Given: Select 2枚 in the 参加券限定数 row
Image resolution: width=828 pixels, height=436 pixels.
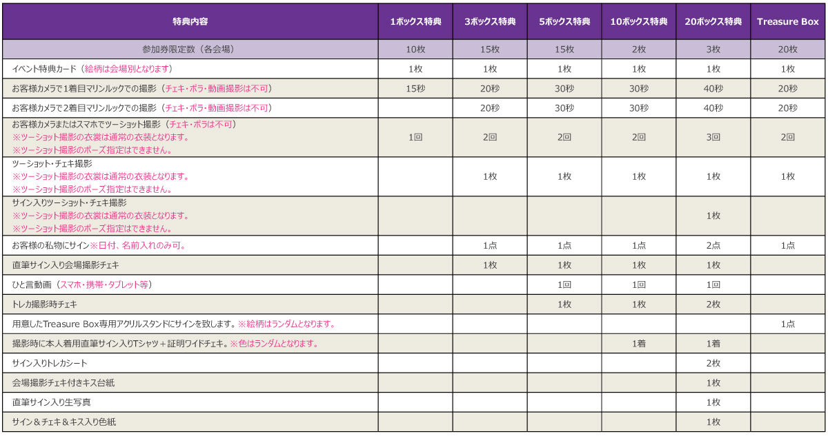Looking at the screenshot, I should (639, 50).
